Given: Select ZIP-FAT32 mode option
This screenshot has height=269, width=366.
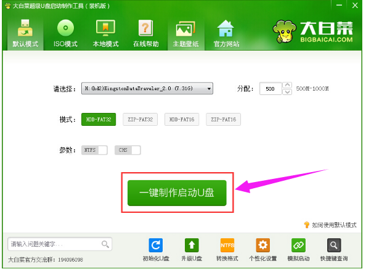Looking at the screenshot, I should (140, 120).
